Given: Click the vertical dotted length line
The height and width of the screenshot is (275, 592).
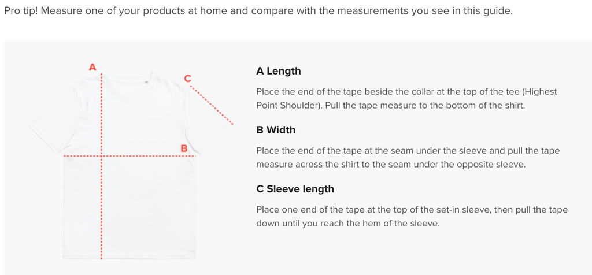Looking at the screenshot, I should pyautogui.click(x=101, y=166).
